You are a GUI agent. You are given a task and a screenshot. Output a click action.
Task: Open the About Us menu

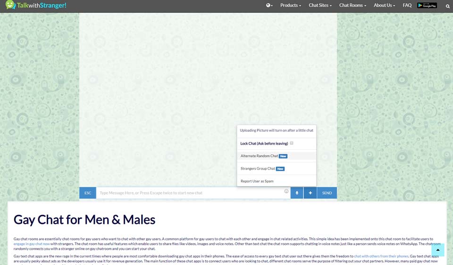coord(384,6)
